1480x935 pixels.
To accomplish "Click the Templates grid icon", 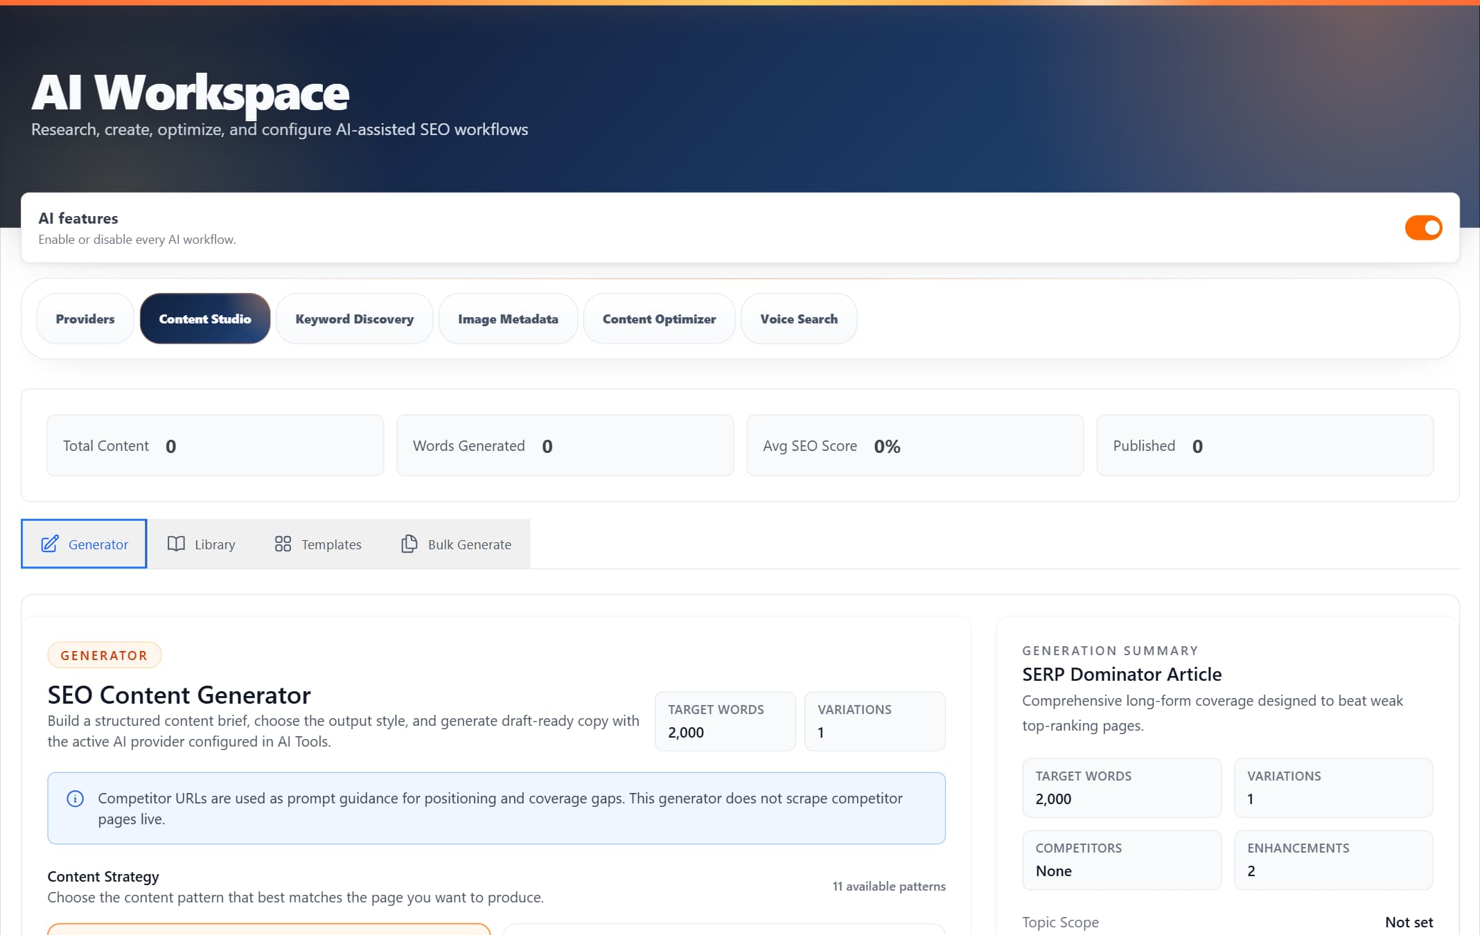I will (x=283, y=544).
